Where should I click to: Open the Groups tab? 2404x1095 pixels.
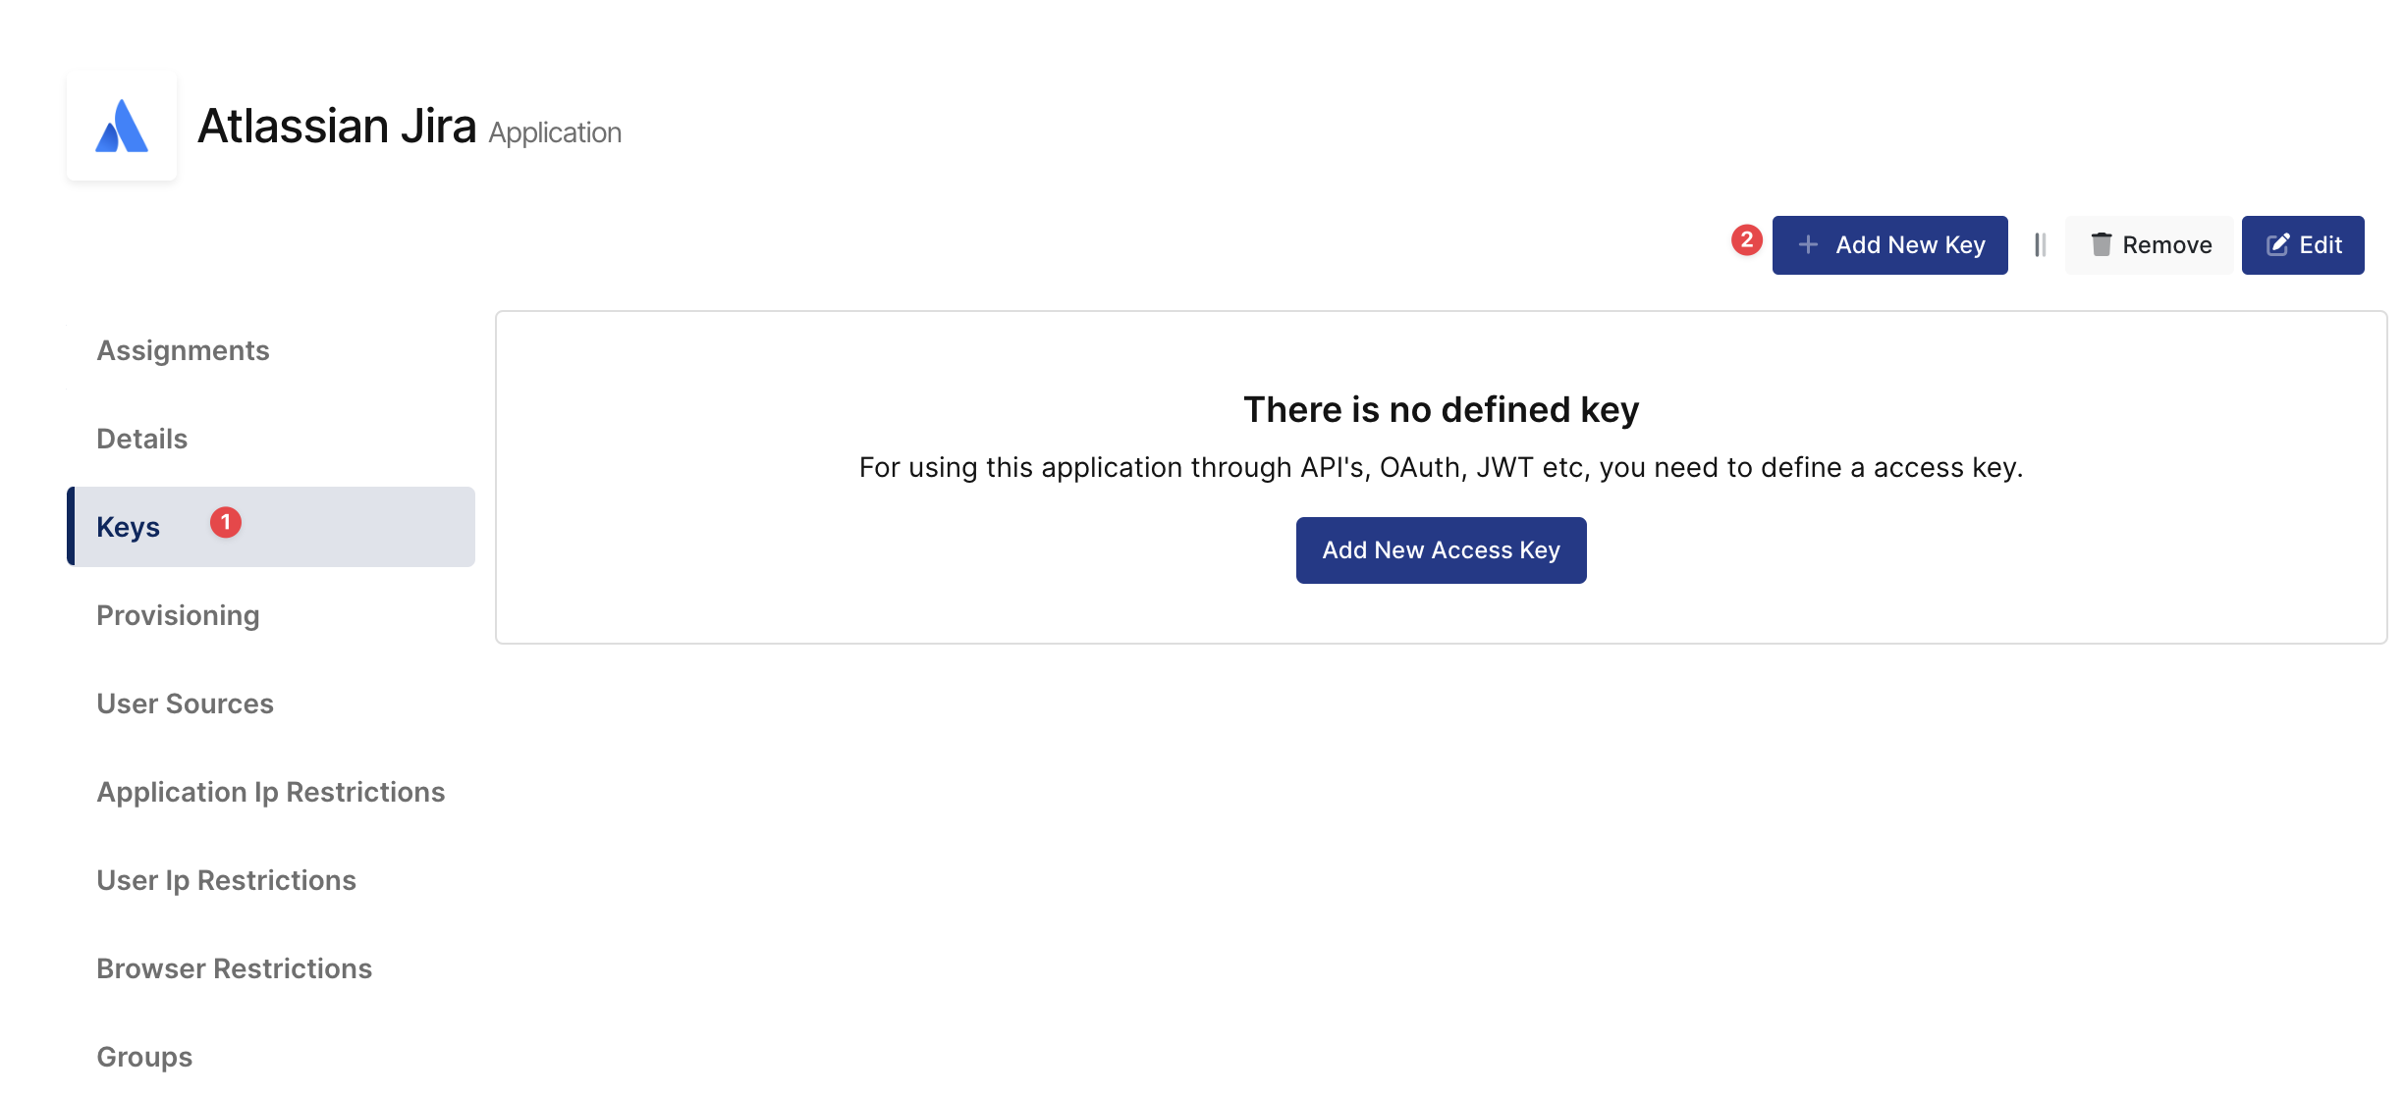(144, 1057)
